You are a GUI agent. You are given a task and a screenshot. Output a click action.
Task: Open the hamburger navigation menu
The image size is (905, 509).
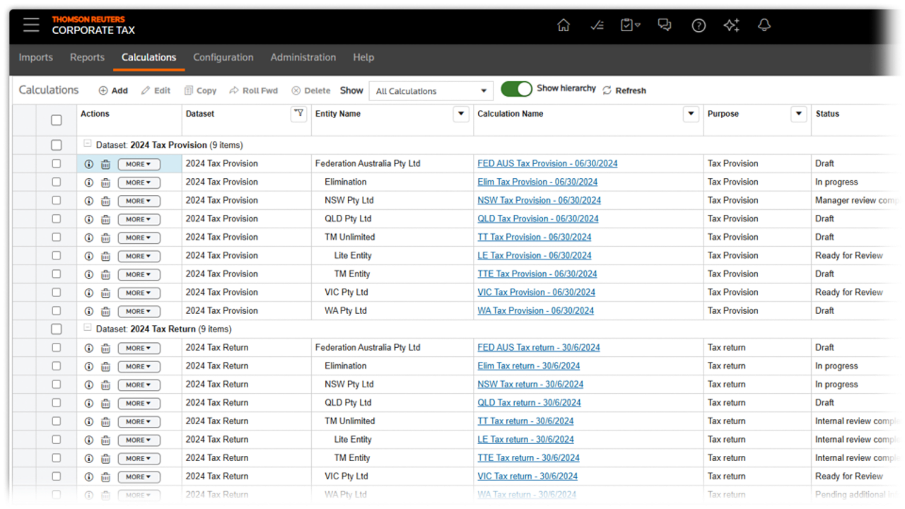pos(30,25)
